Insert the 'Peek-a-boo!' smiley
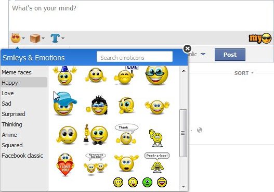Viewport: 274px width, 192px height. (157, 163)
